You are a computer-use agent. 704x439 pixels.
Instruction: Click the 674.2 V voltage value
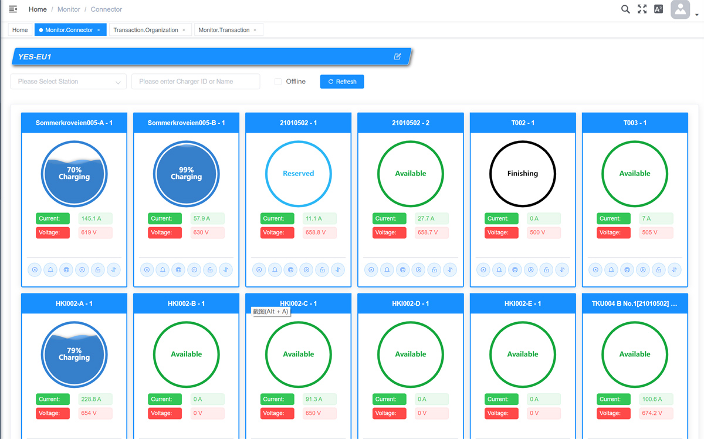coord(656,413)
